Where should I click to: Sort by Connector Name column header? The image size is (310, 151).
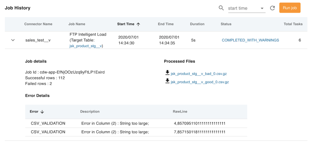point(38,24)
